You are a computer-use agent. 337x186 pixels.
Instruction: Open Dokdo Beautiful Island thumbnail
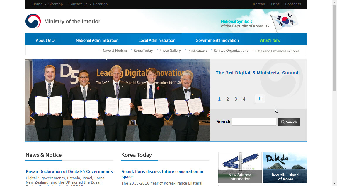[x=285, y=168]
